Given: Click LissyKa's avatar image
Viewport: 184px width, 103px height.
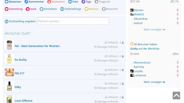Looking at the screenshot, I should 132,71.
